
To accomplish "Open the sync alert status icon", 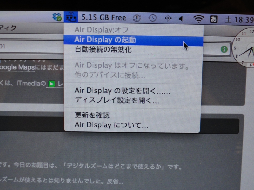I will 137,18.
